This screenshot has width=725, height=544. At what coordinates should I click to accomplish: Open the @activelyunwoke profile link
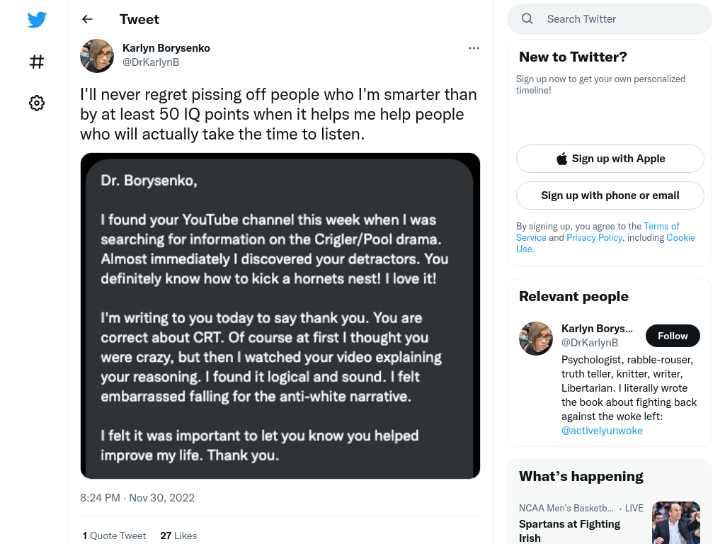pos(602,431)
